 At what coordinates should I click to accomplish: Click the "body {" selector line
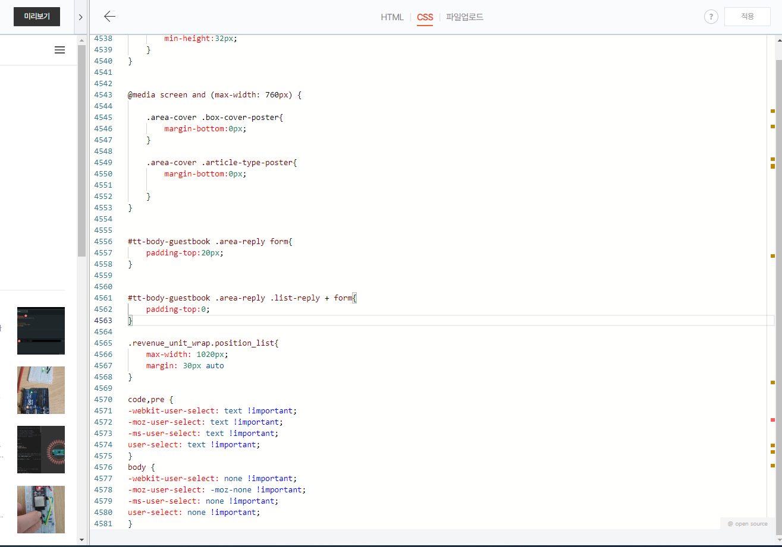coord(142,467)
